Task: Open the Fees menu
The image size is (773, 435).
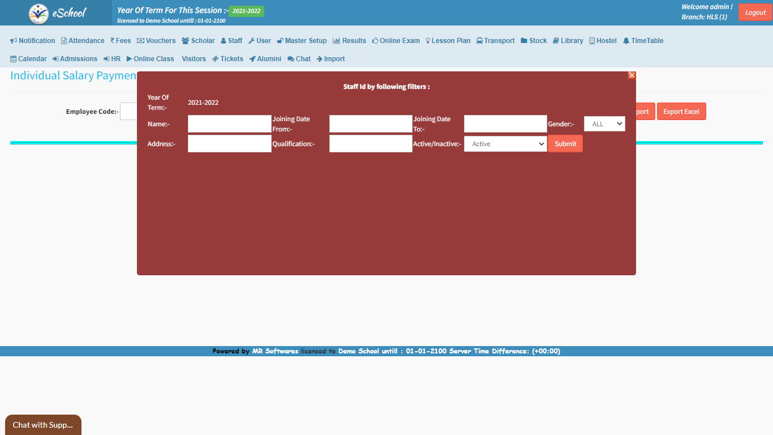Action: 121,41
